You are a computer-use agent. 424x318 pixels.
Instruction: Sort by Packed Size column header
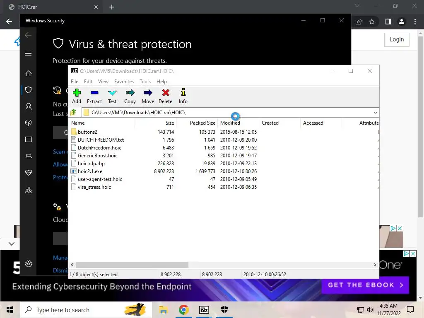pos(197,123)
